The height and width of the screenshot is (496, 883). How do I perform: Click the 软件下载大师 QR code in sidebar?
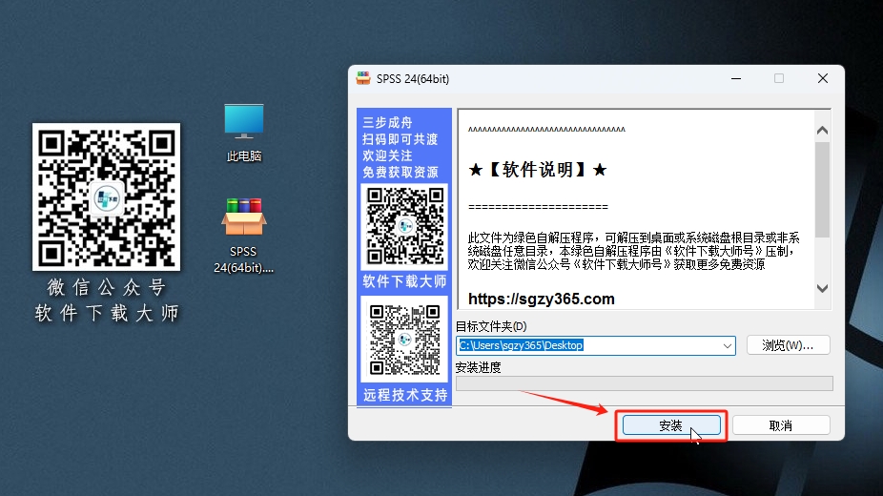[404, 226]
